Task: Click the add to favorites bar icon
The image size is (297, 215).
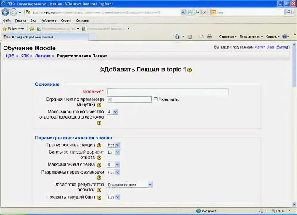Action: pyautogui.click(x=32, y=29)
